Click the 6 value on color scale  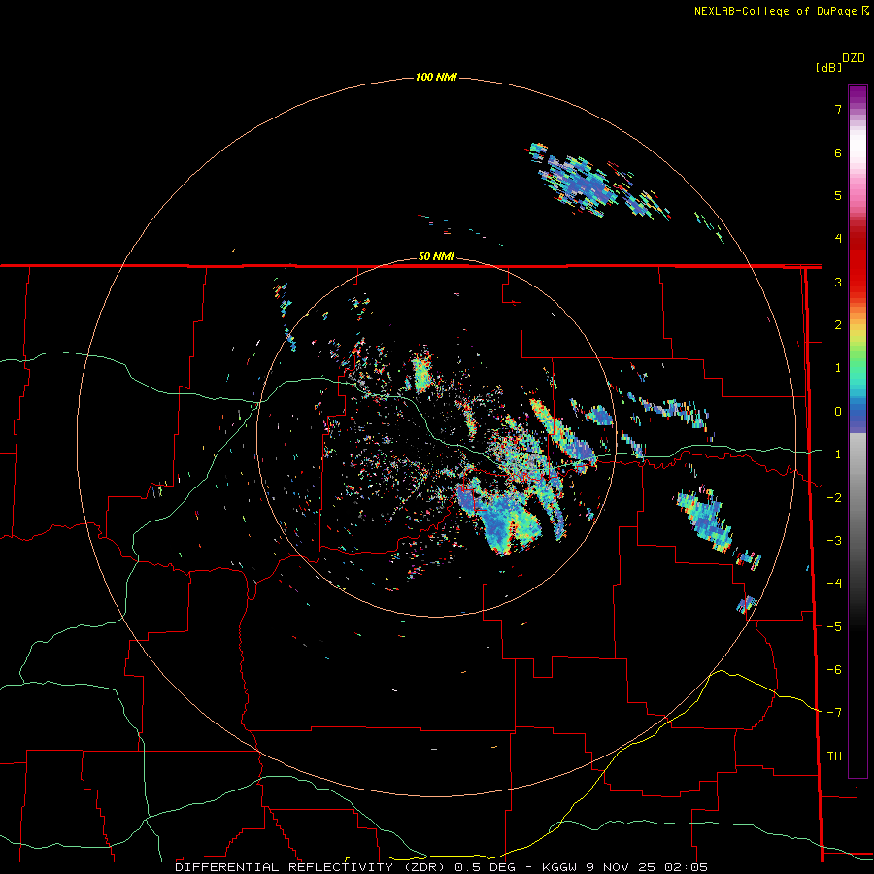(838, 152)
